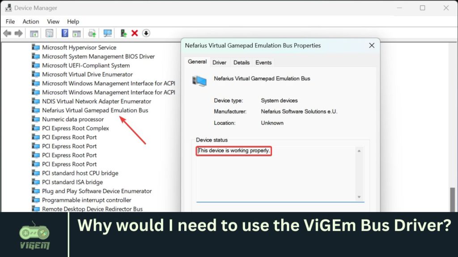
Task: Open the Action menu
Action: click(31, 21)
